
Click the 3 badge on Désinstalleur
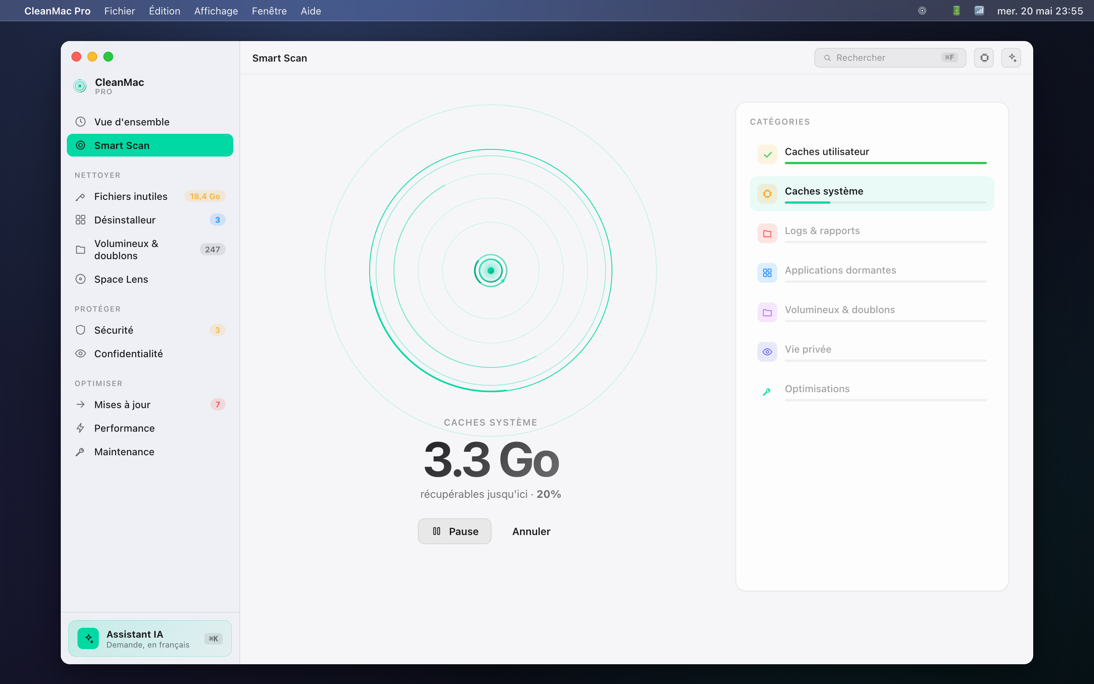(217, 220)
